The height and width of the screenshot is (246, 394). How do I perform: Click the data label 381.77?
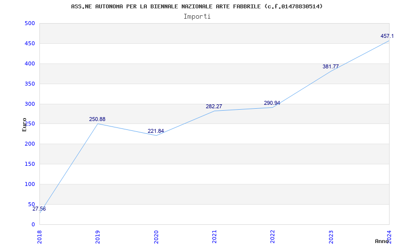[330, 66]
